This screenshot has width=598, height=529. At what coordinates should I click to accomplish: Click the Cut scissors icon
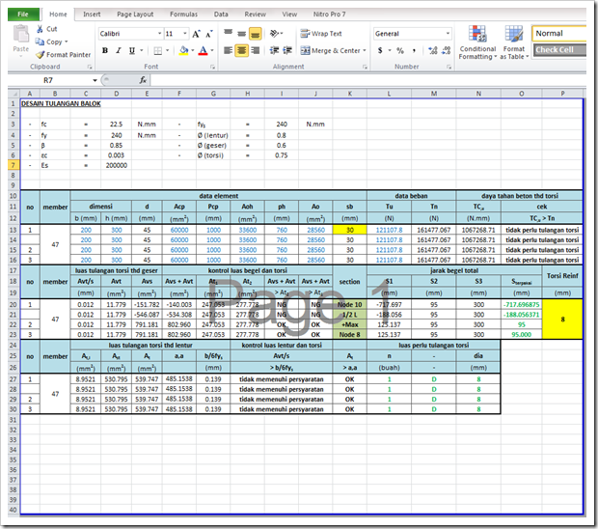[x=40, y=29]
